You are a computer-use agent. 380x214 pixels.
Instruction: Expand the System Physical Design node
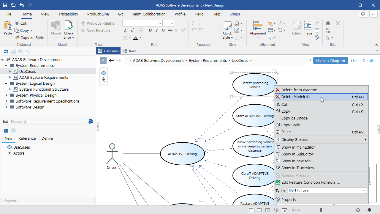[6, 95]
